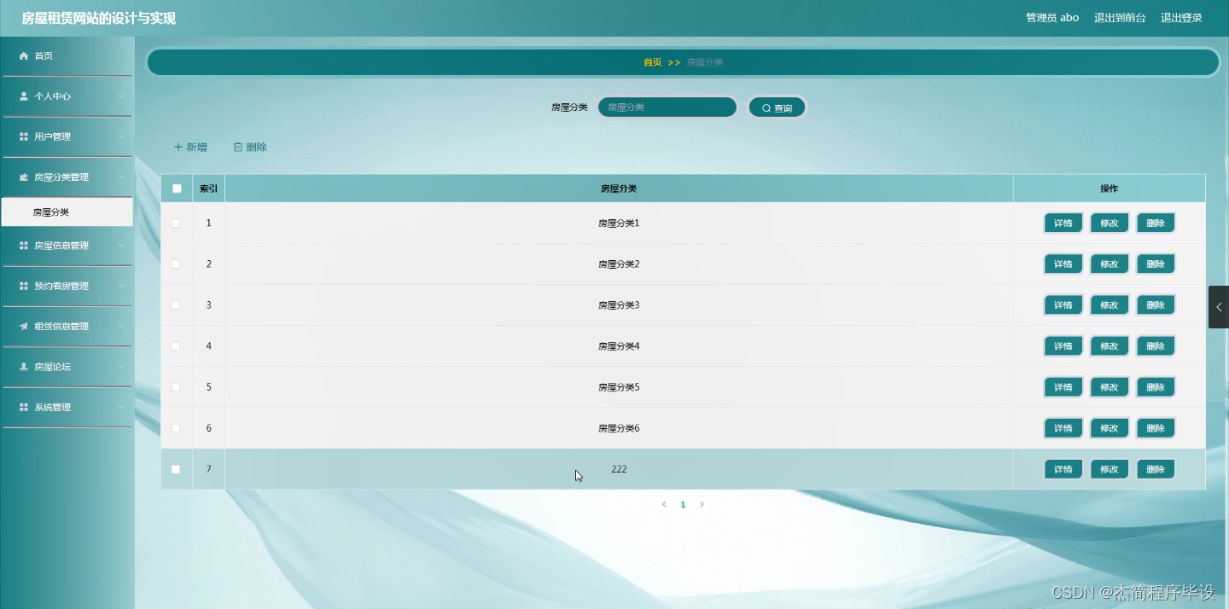Viewport: 1229px width, 609px height.
Task: Click the grid icon next to 用户管理
Action: coord(24,137)
